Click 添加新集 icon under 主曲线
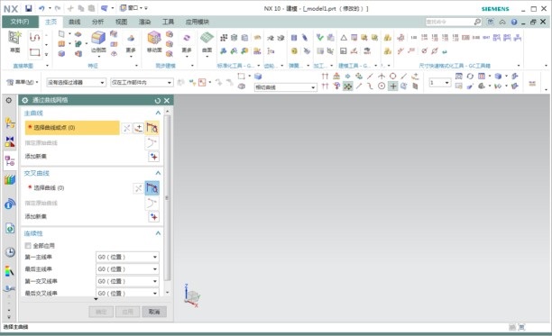 pyautogui.click(x=153, y=157)
